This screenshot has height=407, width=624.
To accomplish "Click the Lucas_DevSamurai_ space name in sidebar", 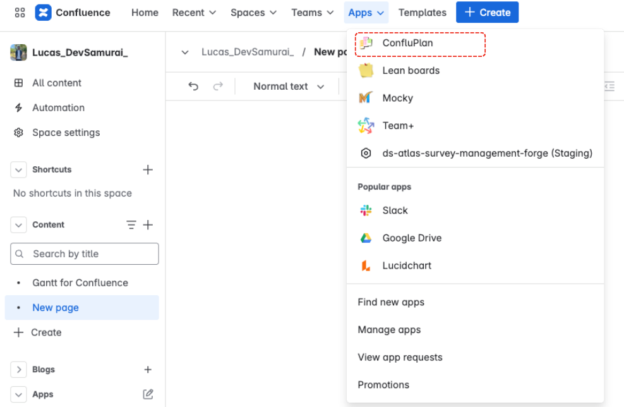I will (x=80, y=52).
